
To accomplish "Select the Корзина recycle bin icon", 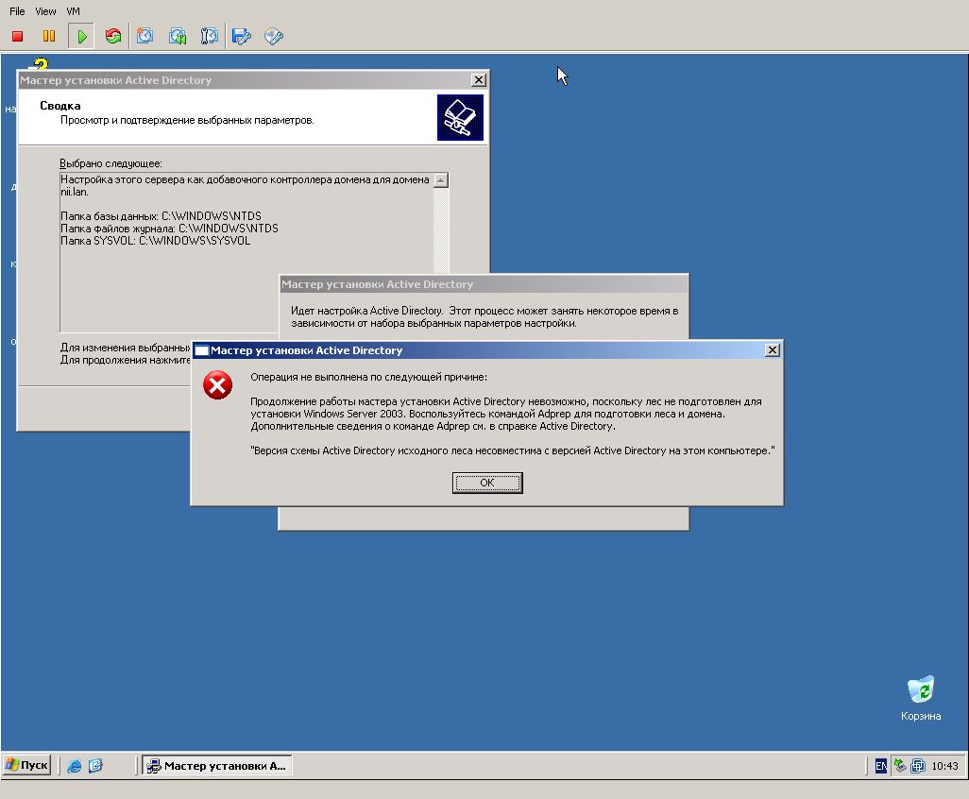I will pyautogui.click(x=921, y=699).
